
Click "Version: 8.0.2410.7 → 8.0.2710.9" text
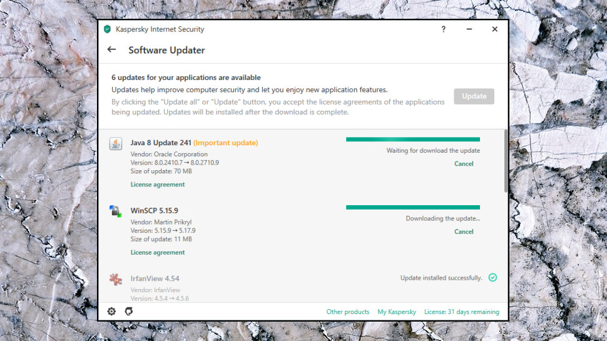[175, 163]
